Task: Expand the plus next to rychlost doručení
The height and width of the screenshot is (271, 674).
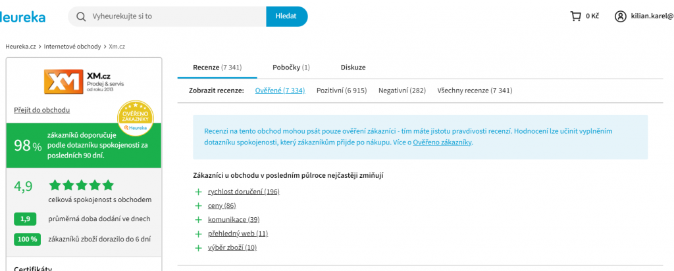Action: point(198,192)
